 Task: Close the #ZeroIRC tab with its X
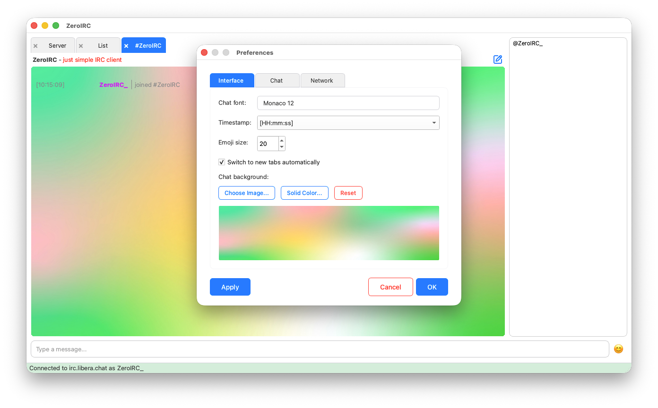126,46
